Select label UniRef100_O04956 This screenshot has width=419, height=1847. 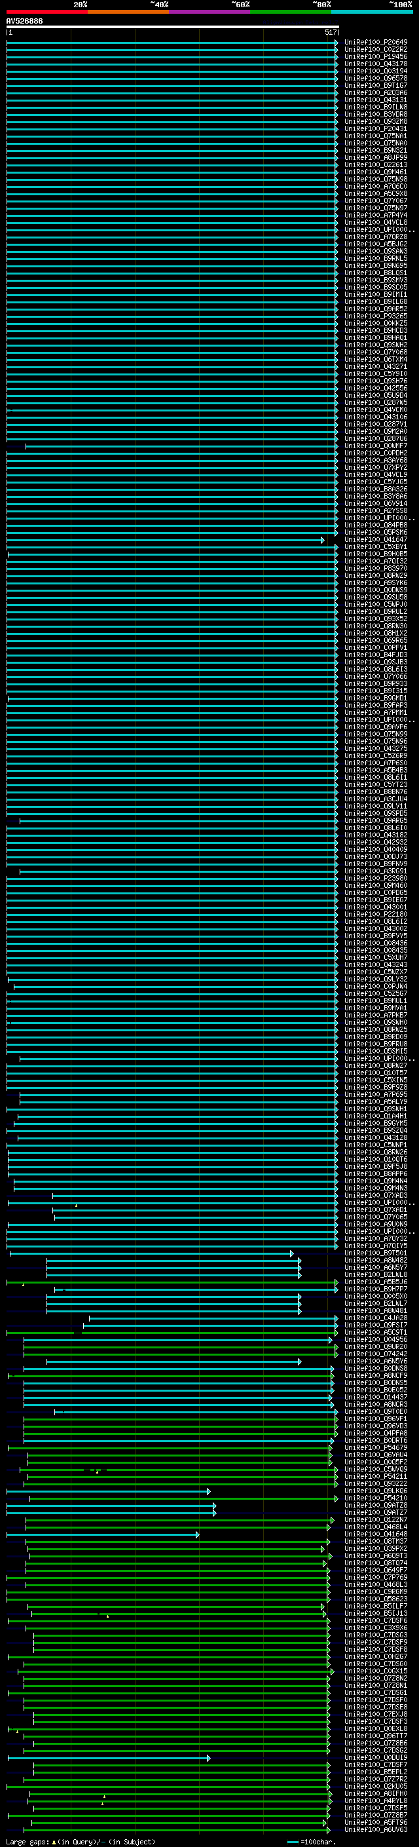(x=375, y=1339)
